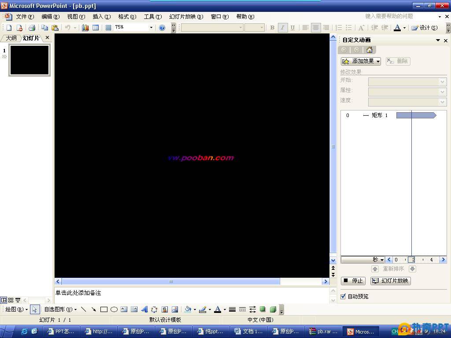Choose the Select Objects arrow tool

pos(34,309)
